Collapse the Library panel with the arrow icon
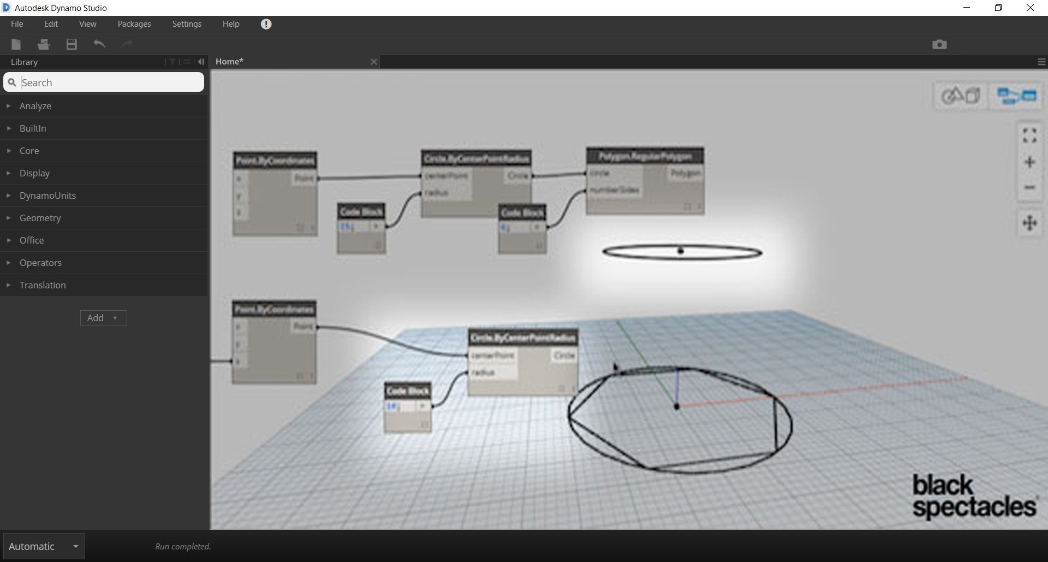This screenshot has height=562, width=1048. [201, 61]
